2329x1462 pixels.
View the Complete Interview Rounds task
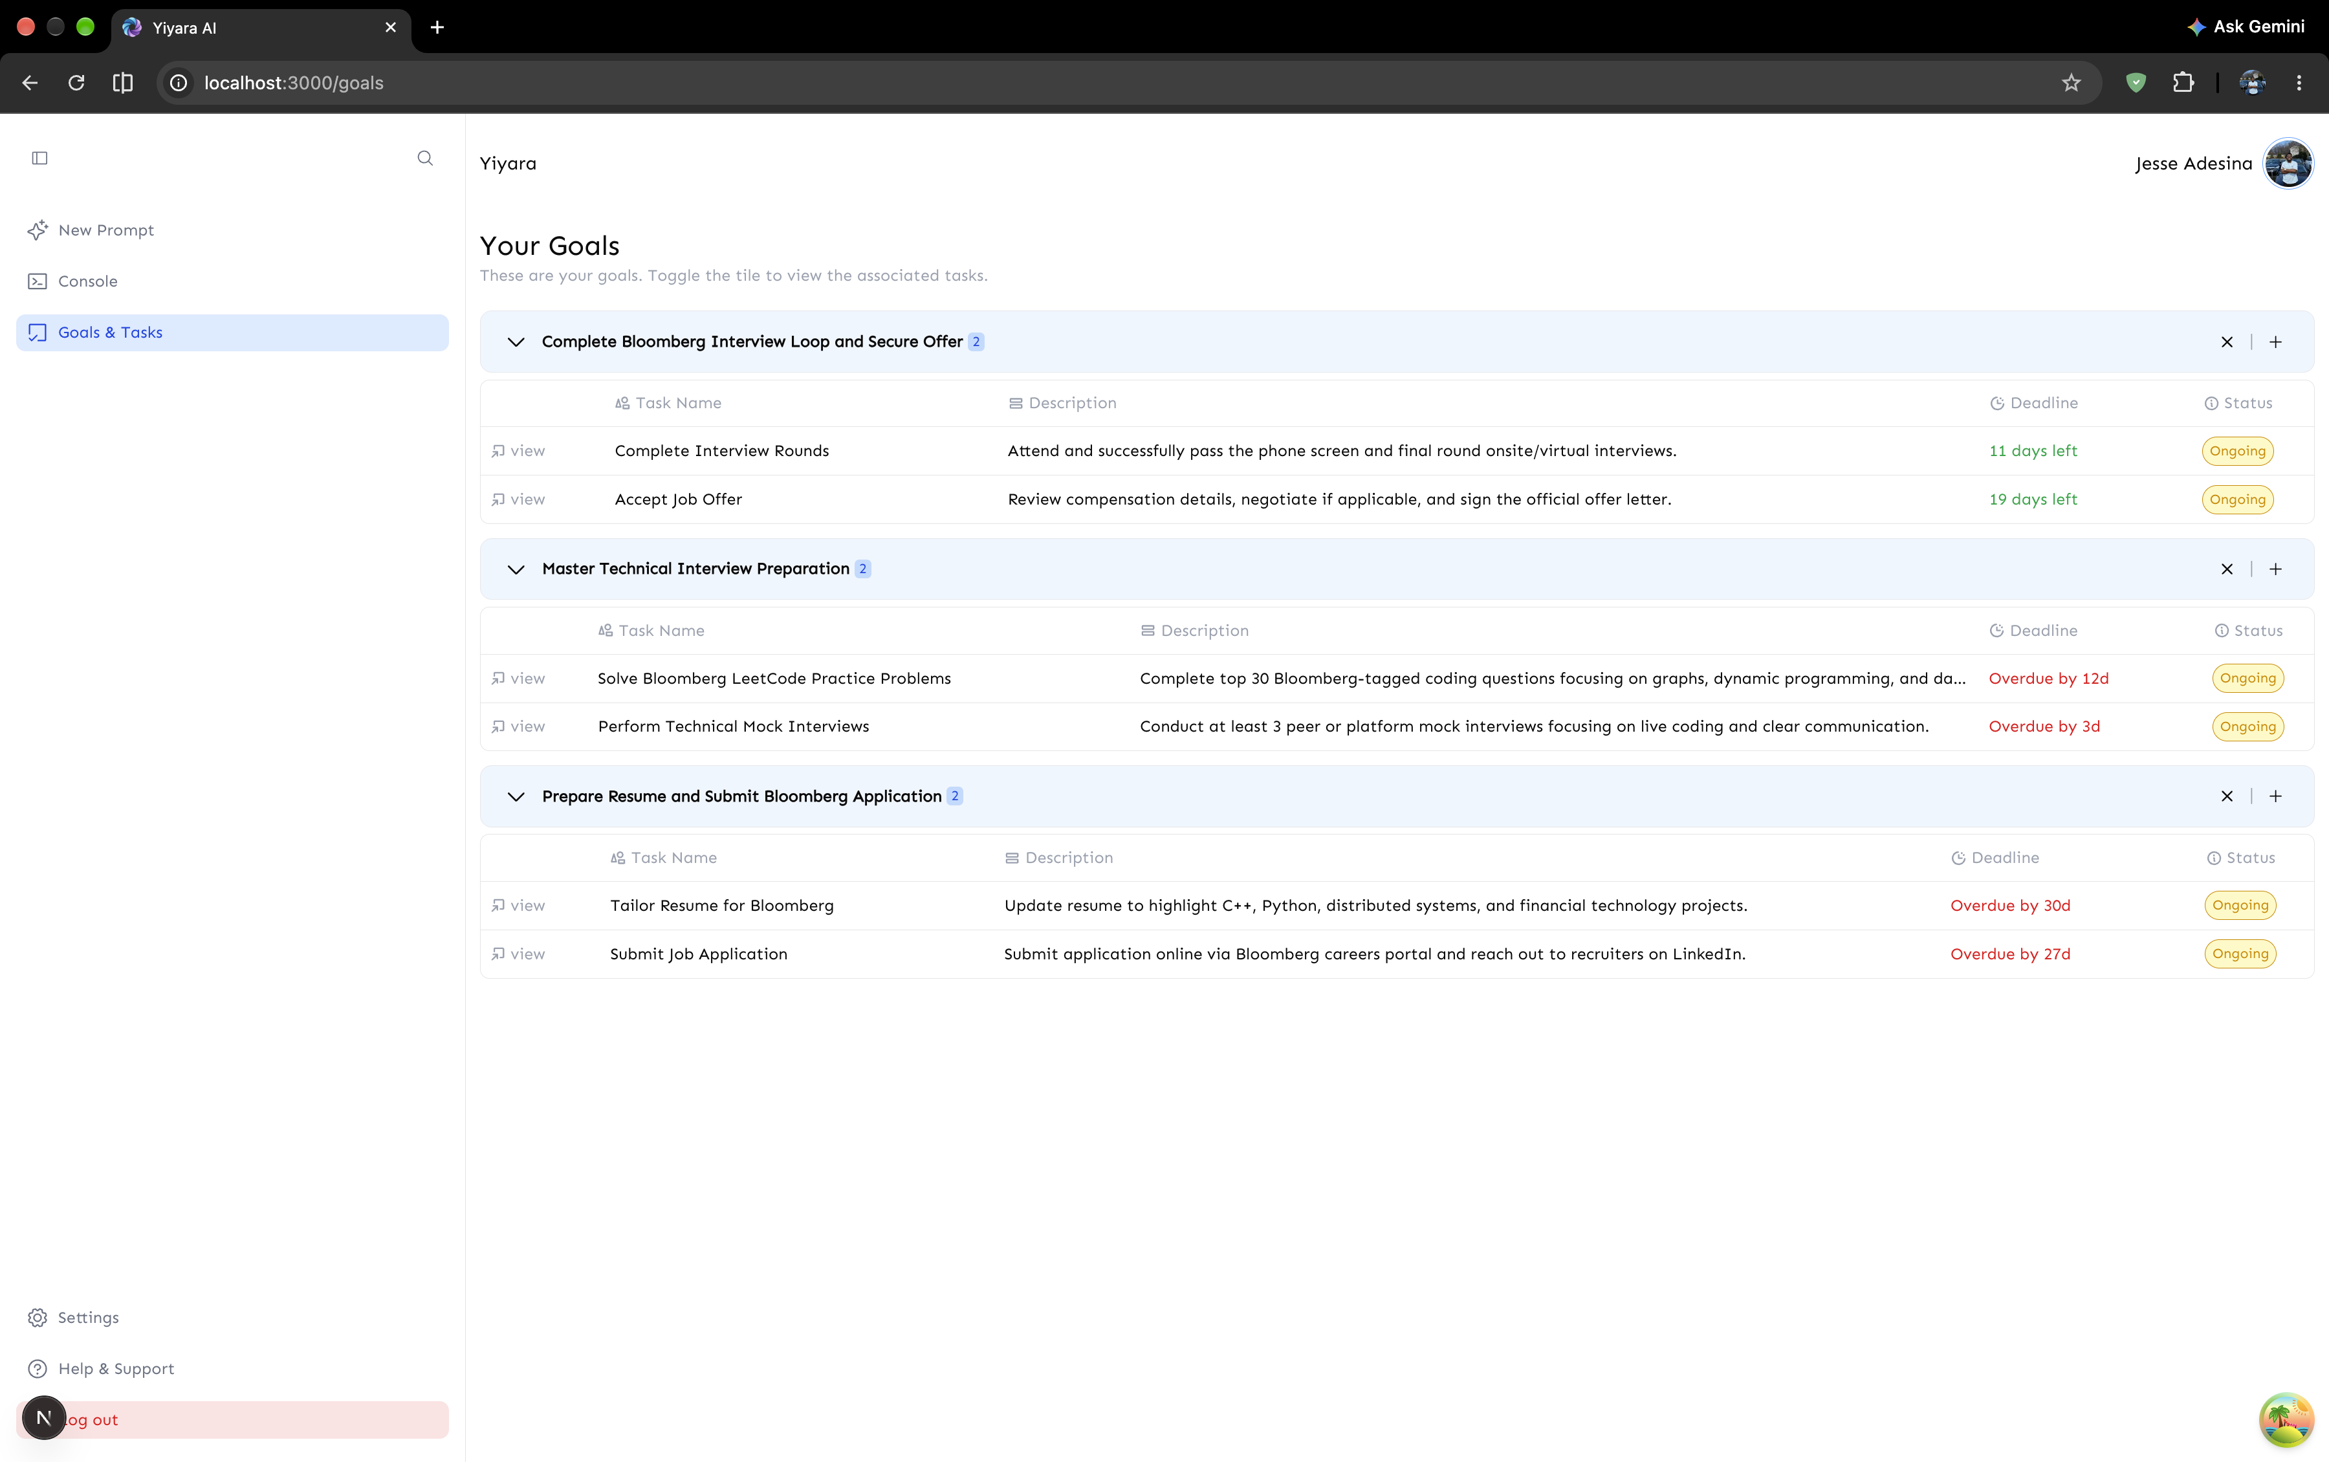click(x=518, y=451)
